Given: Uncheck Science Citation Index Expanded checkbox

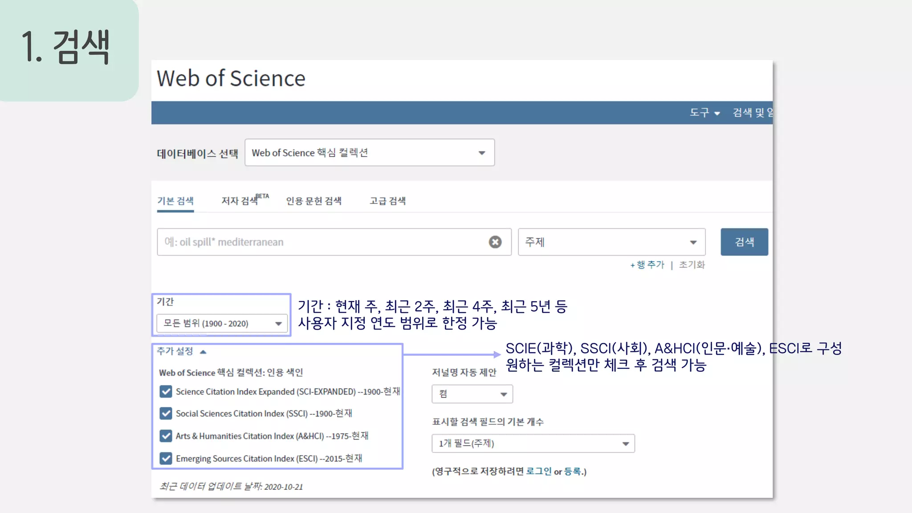Looking at the screenshot, I should pyautogui.click(x=166, y=391).
